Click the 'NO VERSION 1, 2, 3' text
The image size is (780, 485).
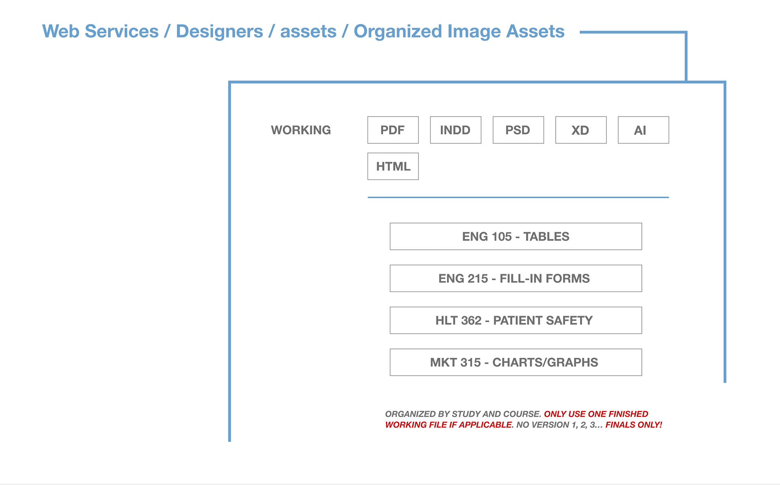[559, 425]
